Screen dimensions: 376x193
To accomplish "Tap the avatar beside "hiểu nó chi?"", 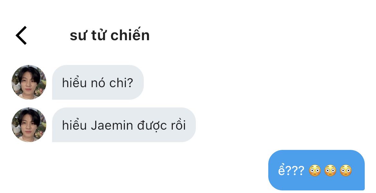I will [29, 82].
